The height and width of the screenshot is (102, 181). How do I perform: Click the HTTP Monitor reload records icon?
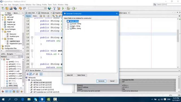pyautogui.click(x=27, y=74)
